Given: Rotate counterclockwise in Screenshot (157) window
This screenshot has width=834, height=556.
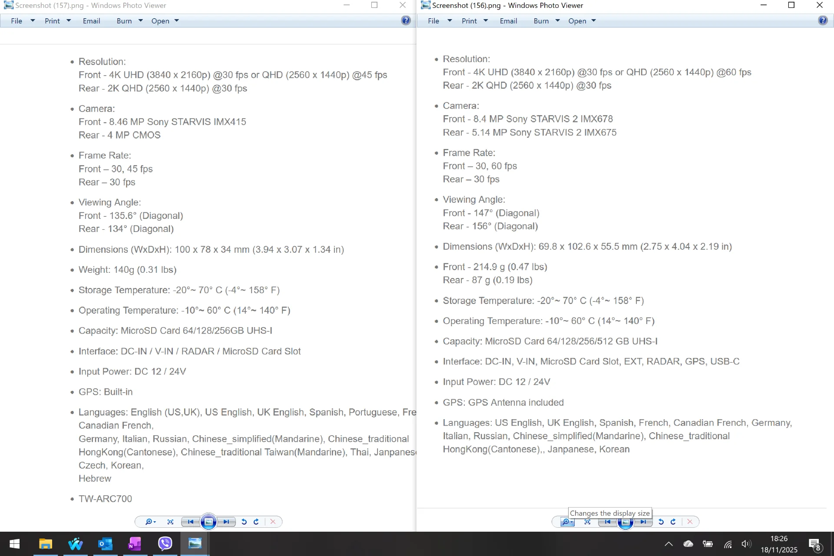Looking at the screenshot, I should 244,522.
